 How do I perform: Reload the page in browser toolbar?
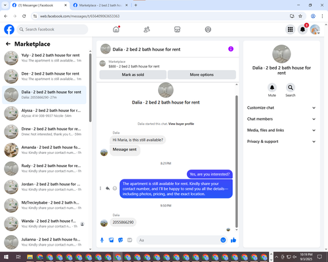[x=24, y=16]
